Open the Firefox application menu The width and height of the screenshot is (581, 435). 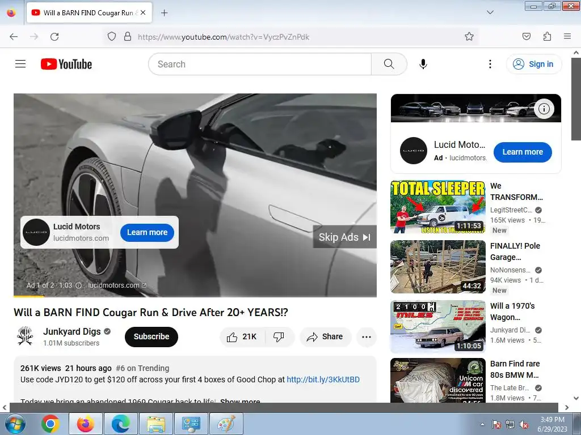(x=567, y=37)
